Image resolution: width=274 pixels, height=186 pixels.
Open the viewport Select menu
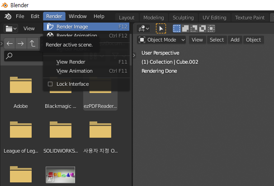coord(217,40)
